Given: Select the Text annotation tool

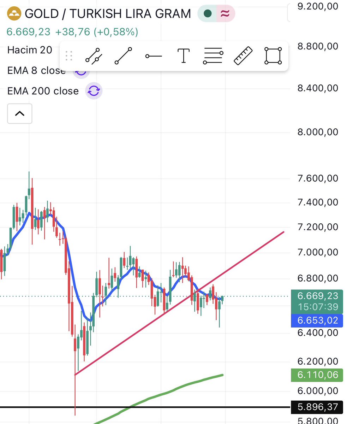Looking at the screenshot, I should [x=184, y=56].
